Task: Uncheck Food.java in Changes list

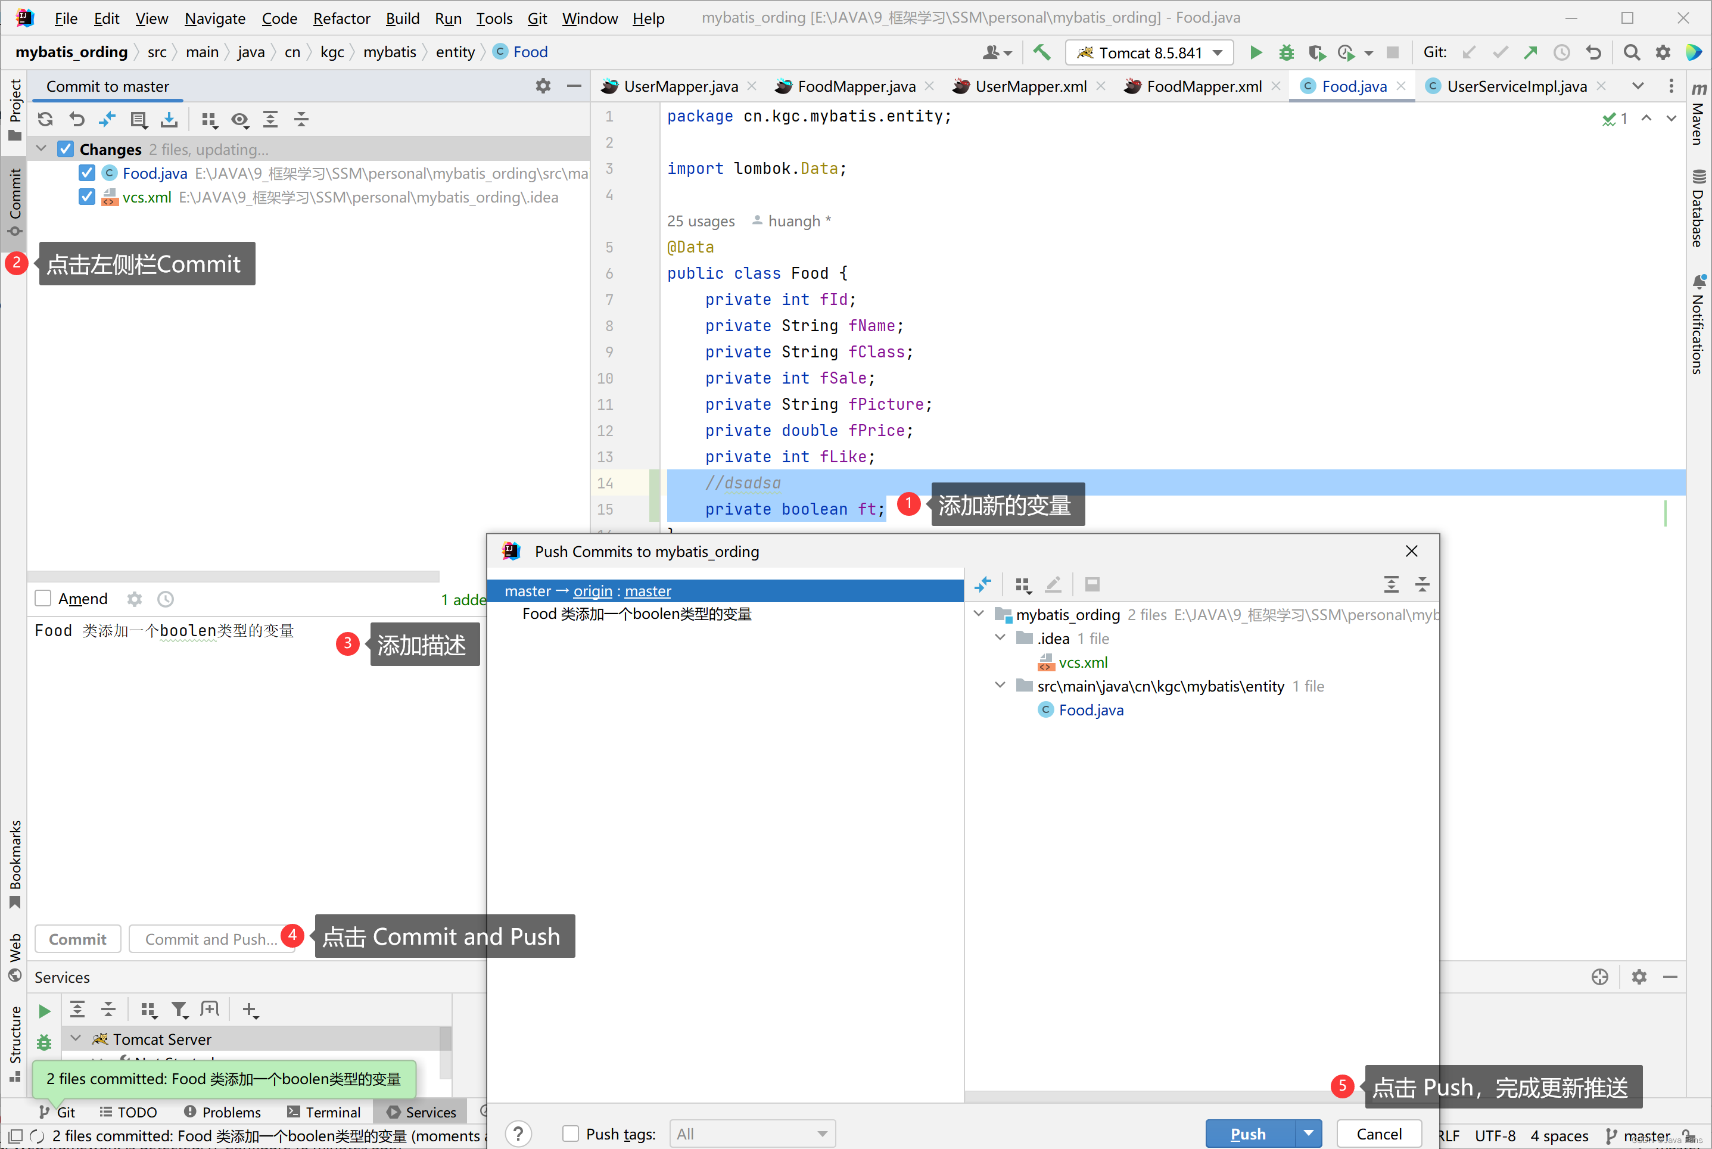Action: pyautogui.click(x=86, y=173)
